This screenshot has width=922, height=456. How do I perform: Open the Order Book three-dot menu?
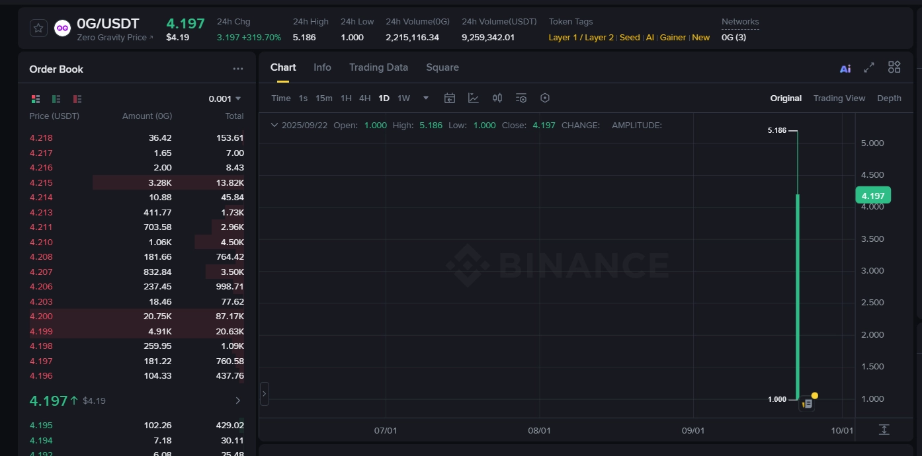coord(238,68)
